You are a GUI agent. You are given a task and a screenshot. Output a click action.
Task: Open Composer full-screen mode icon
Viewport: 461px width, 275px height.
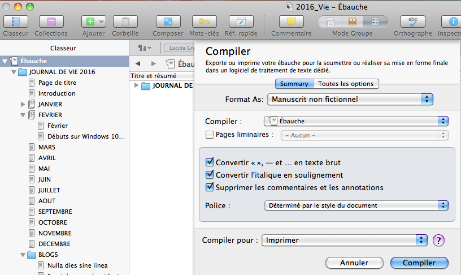pos(168,22)
